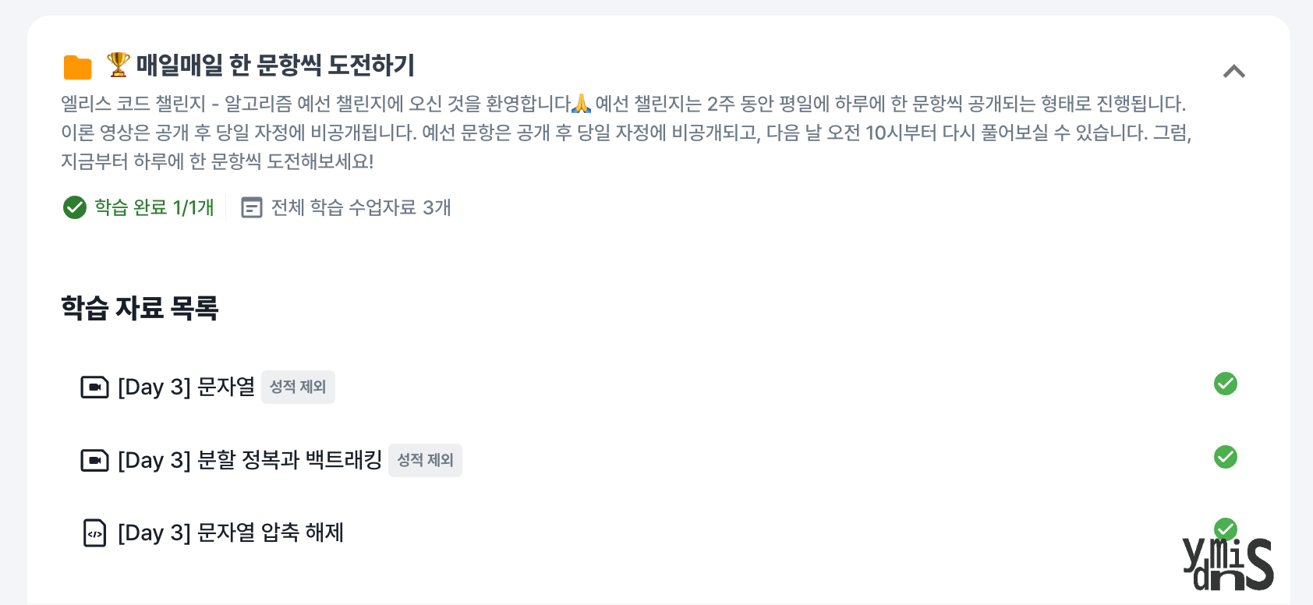Click the 성적 제외 badge on 문자열 item
This screenshot has height=605, width=1313.
tap(298, 387)
